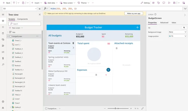Open the Comments icon

click(x=164, y=3)
